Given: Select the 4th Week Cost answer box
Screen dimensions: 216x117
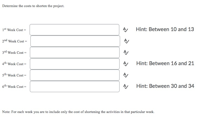Looking at the screenshot, I should 74,64.
